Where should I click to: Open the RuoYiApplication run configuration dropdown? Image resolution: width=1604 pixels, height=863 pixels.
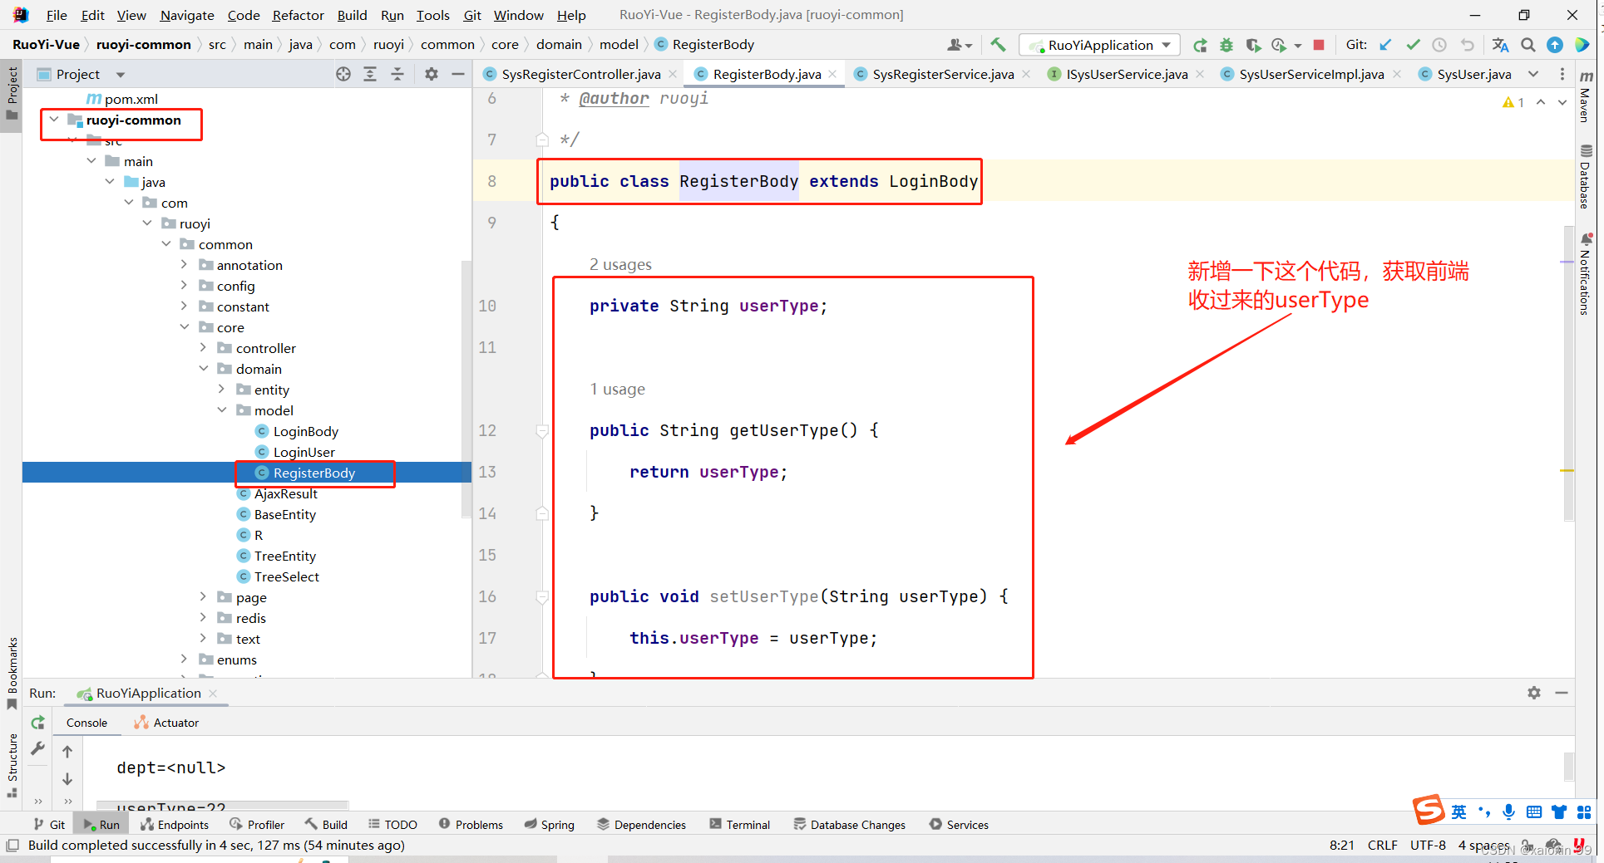point(1100,45)
